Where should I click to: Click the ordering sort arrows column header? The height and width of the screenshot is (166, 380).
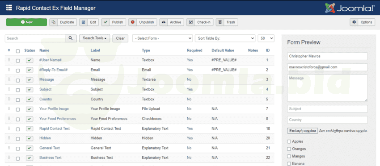(9, 50)
